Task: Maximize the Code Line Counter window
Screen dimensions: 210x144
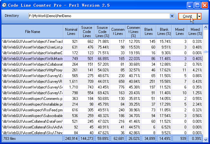Action: pos(197,5)
